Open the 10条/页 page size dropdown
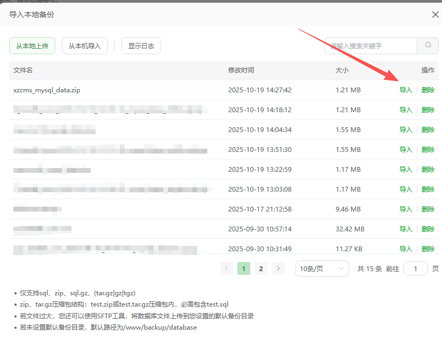Image resolution: width=442 pixels, height=342 pixels. click(x=322, y=268)
